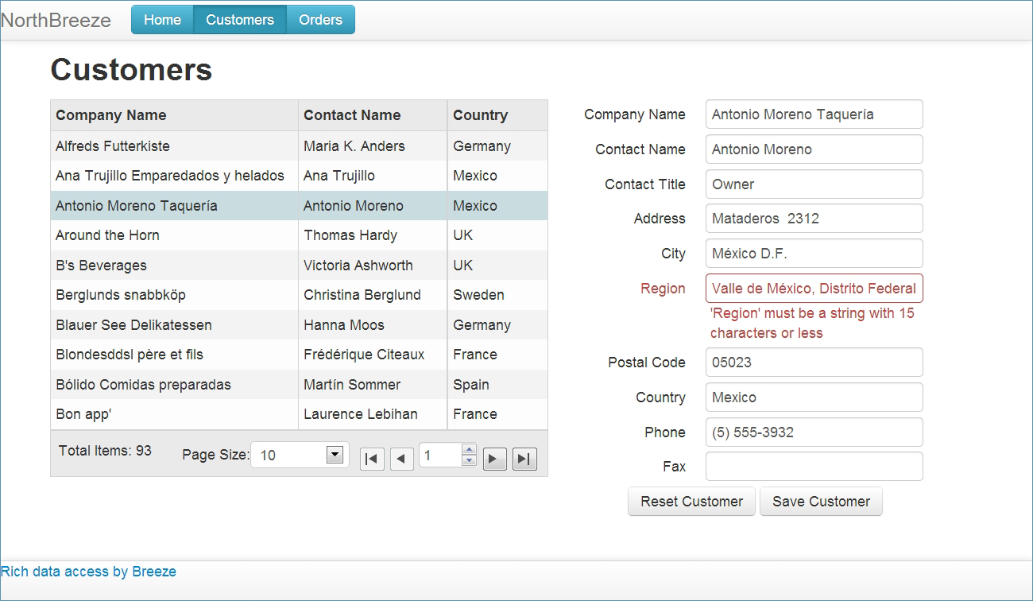Click the Sweden country cell
The width and height of the screenshot is (1033, 601).
click(497, 295)
